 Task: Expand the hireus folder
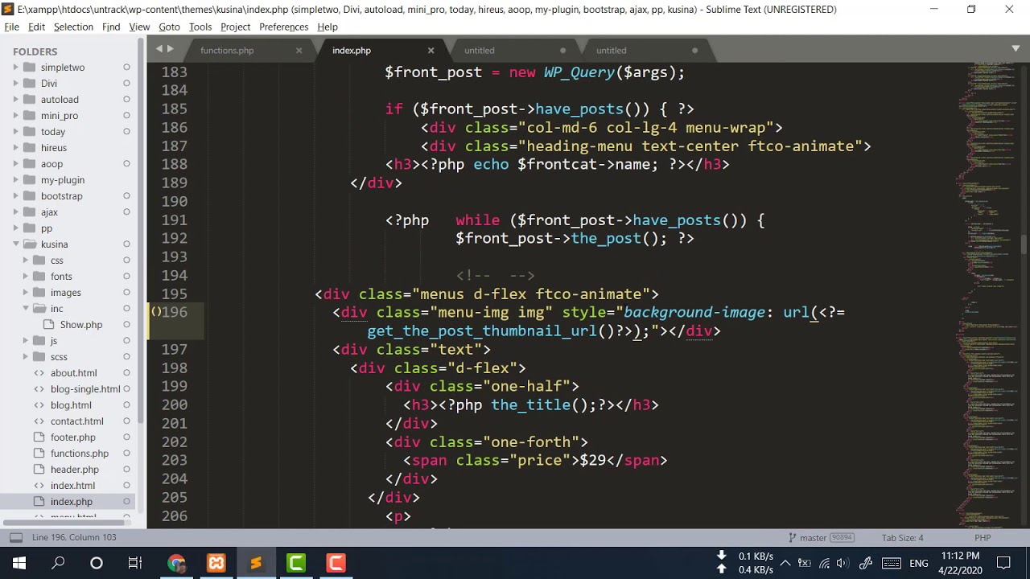(15, 148)
